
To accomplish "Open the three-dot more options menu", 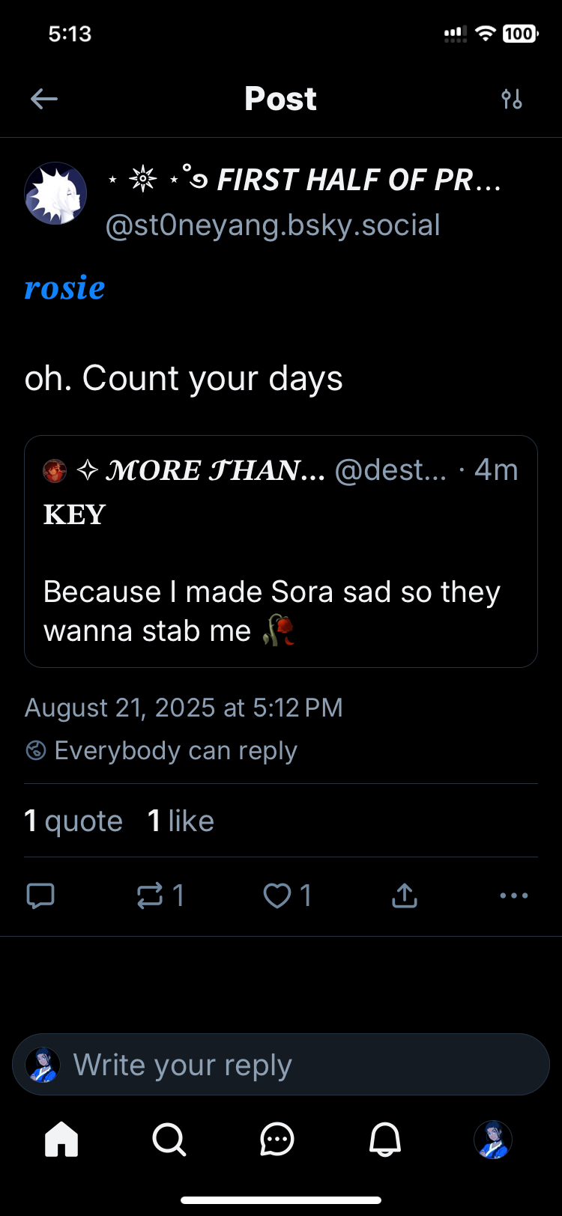I will pyautogui.click(x=513, y=896).
